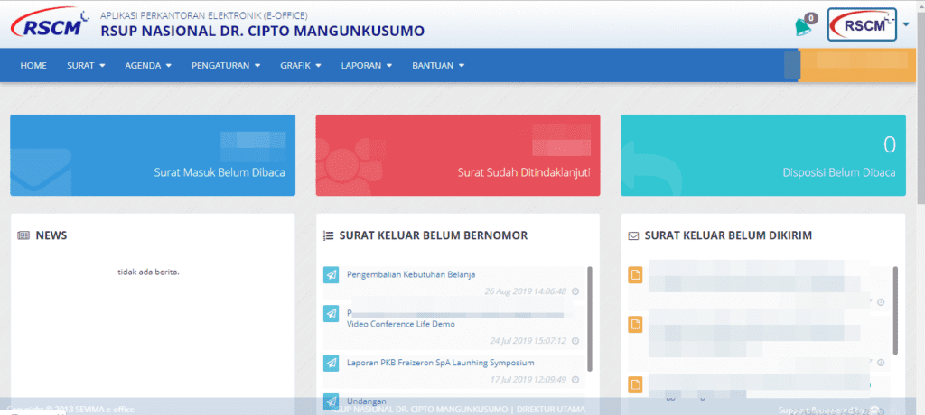Viewport: 925px width, 415px height.
Task: Open the Surat Masuk Belum Dibaca card
Action: (153, 155)
